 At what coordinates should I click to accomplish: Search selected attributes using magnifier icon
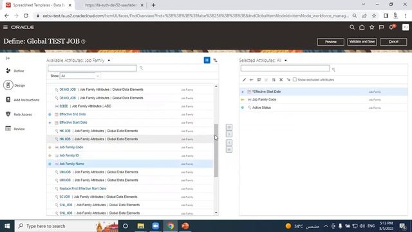pyautogui.click(x=333, y=70)
